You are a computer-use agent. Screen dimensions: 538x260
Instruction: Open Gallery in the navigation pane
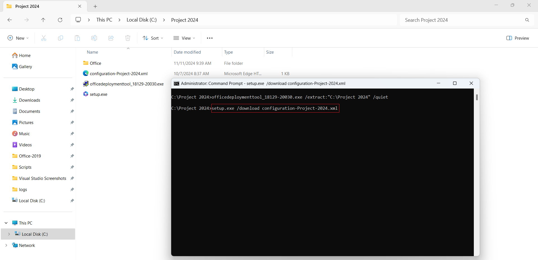pos(22,66)
